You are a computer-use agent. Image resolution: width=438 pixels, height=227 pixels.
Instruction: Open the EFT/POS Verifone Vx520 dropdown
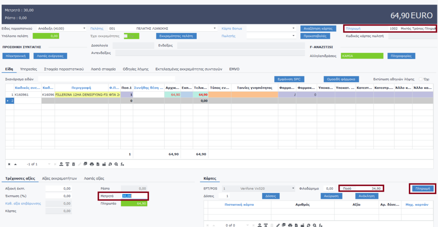(293, 188)
